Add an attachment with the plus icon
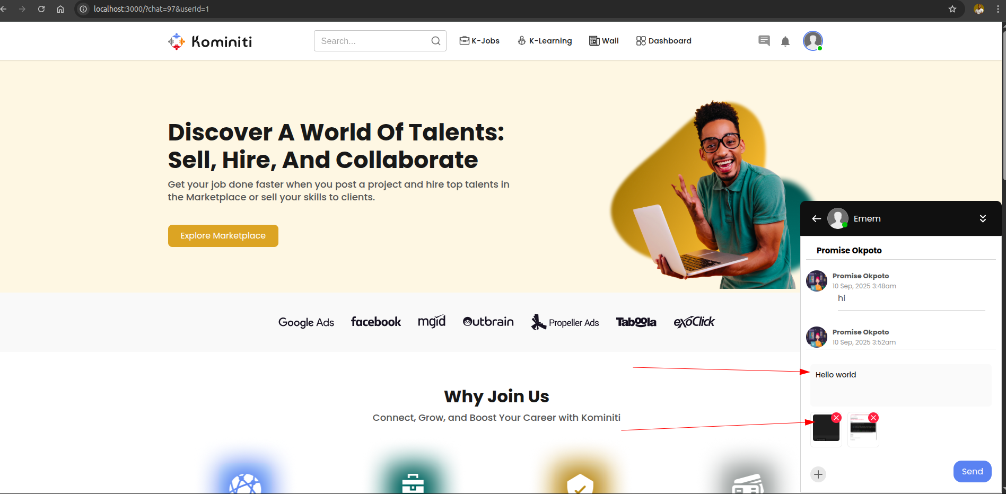 (x=818, y=474)
